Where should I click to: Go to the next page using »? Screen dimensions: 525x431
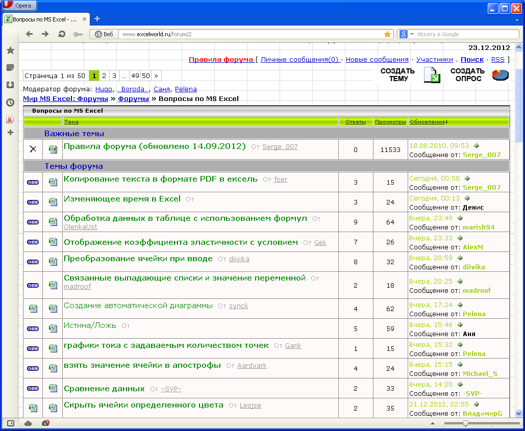coord(156,75)
